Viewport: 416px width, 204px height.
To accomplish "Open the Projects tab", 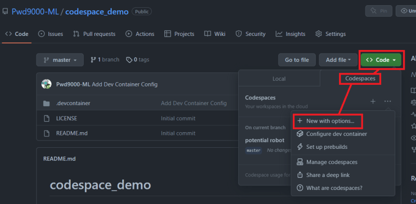I will coord(179,34).
